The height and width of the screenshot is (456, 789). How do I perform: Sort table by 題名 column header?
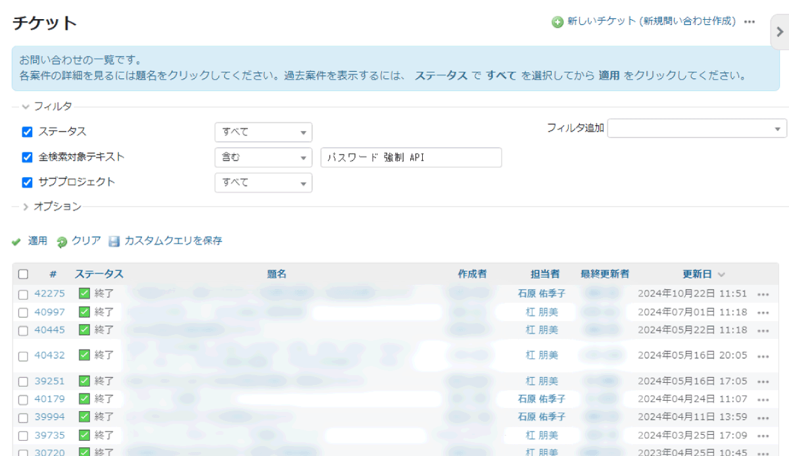coord(277,274)
